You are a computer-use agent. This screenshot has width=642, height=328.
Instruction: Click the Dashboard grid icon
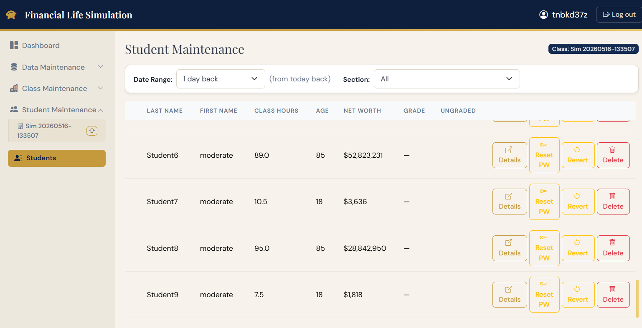(x=14, y=45)
